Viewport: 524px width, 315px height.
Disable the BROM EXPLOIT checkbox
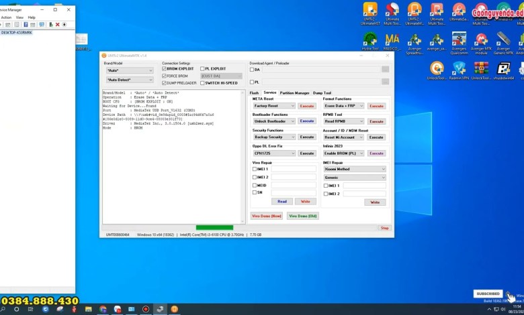point(165,68)
